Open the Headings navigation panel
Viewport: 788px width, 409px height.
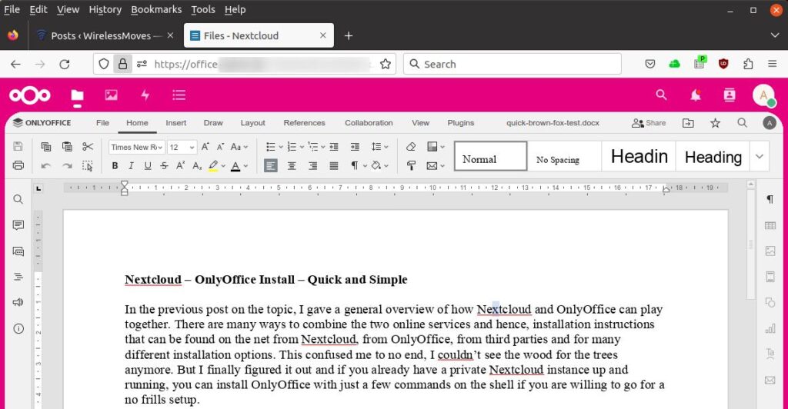(18, 277)
